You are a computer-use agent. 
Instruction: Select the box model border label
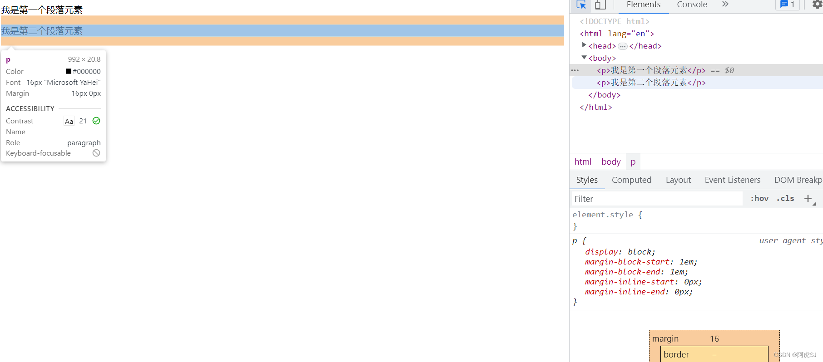[676, 355]
